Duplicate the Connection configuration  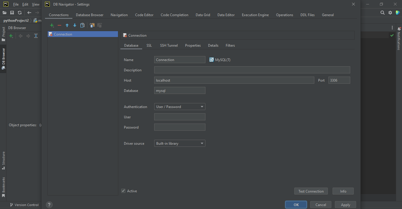[x=82, y=25]
